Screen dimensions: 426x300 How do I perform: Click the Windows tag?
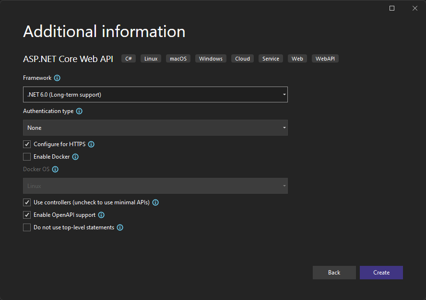click(x=211, y=59)
